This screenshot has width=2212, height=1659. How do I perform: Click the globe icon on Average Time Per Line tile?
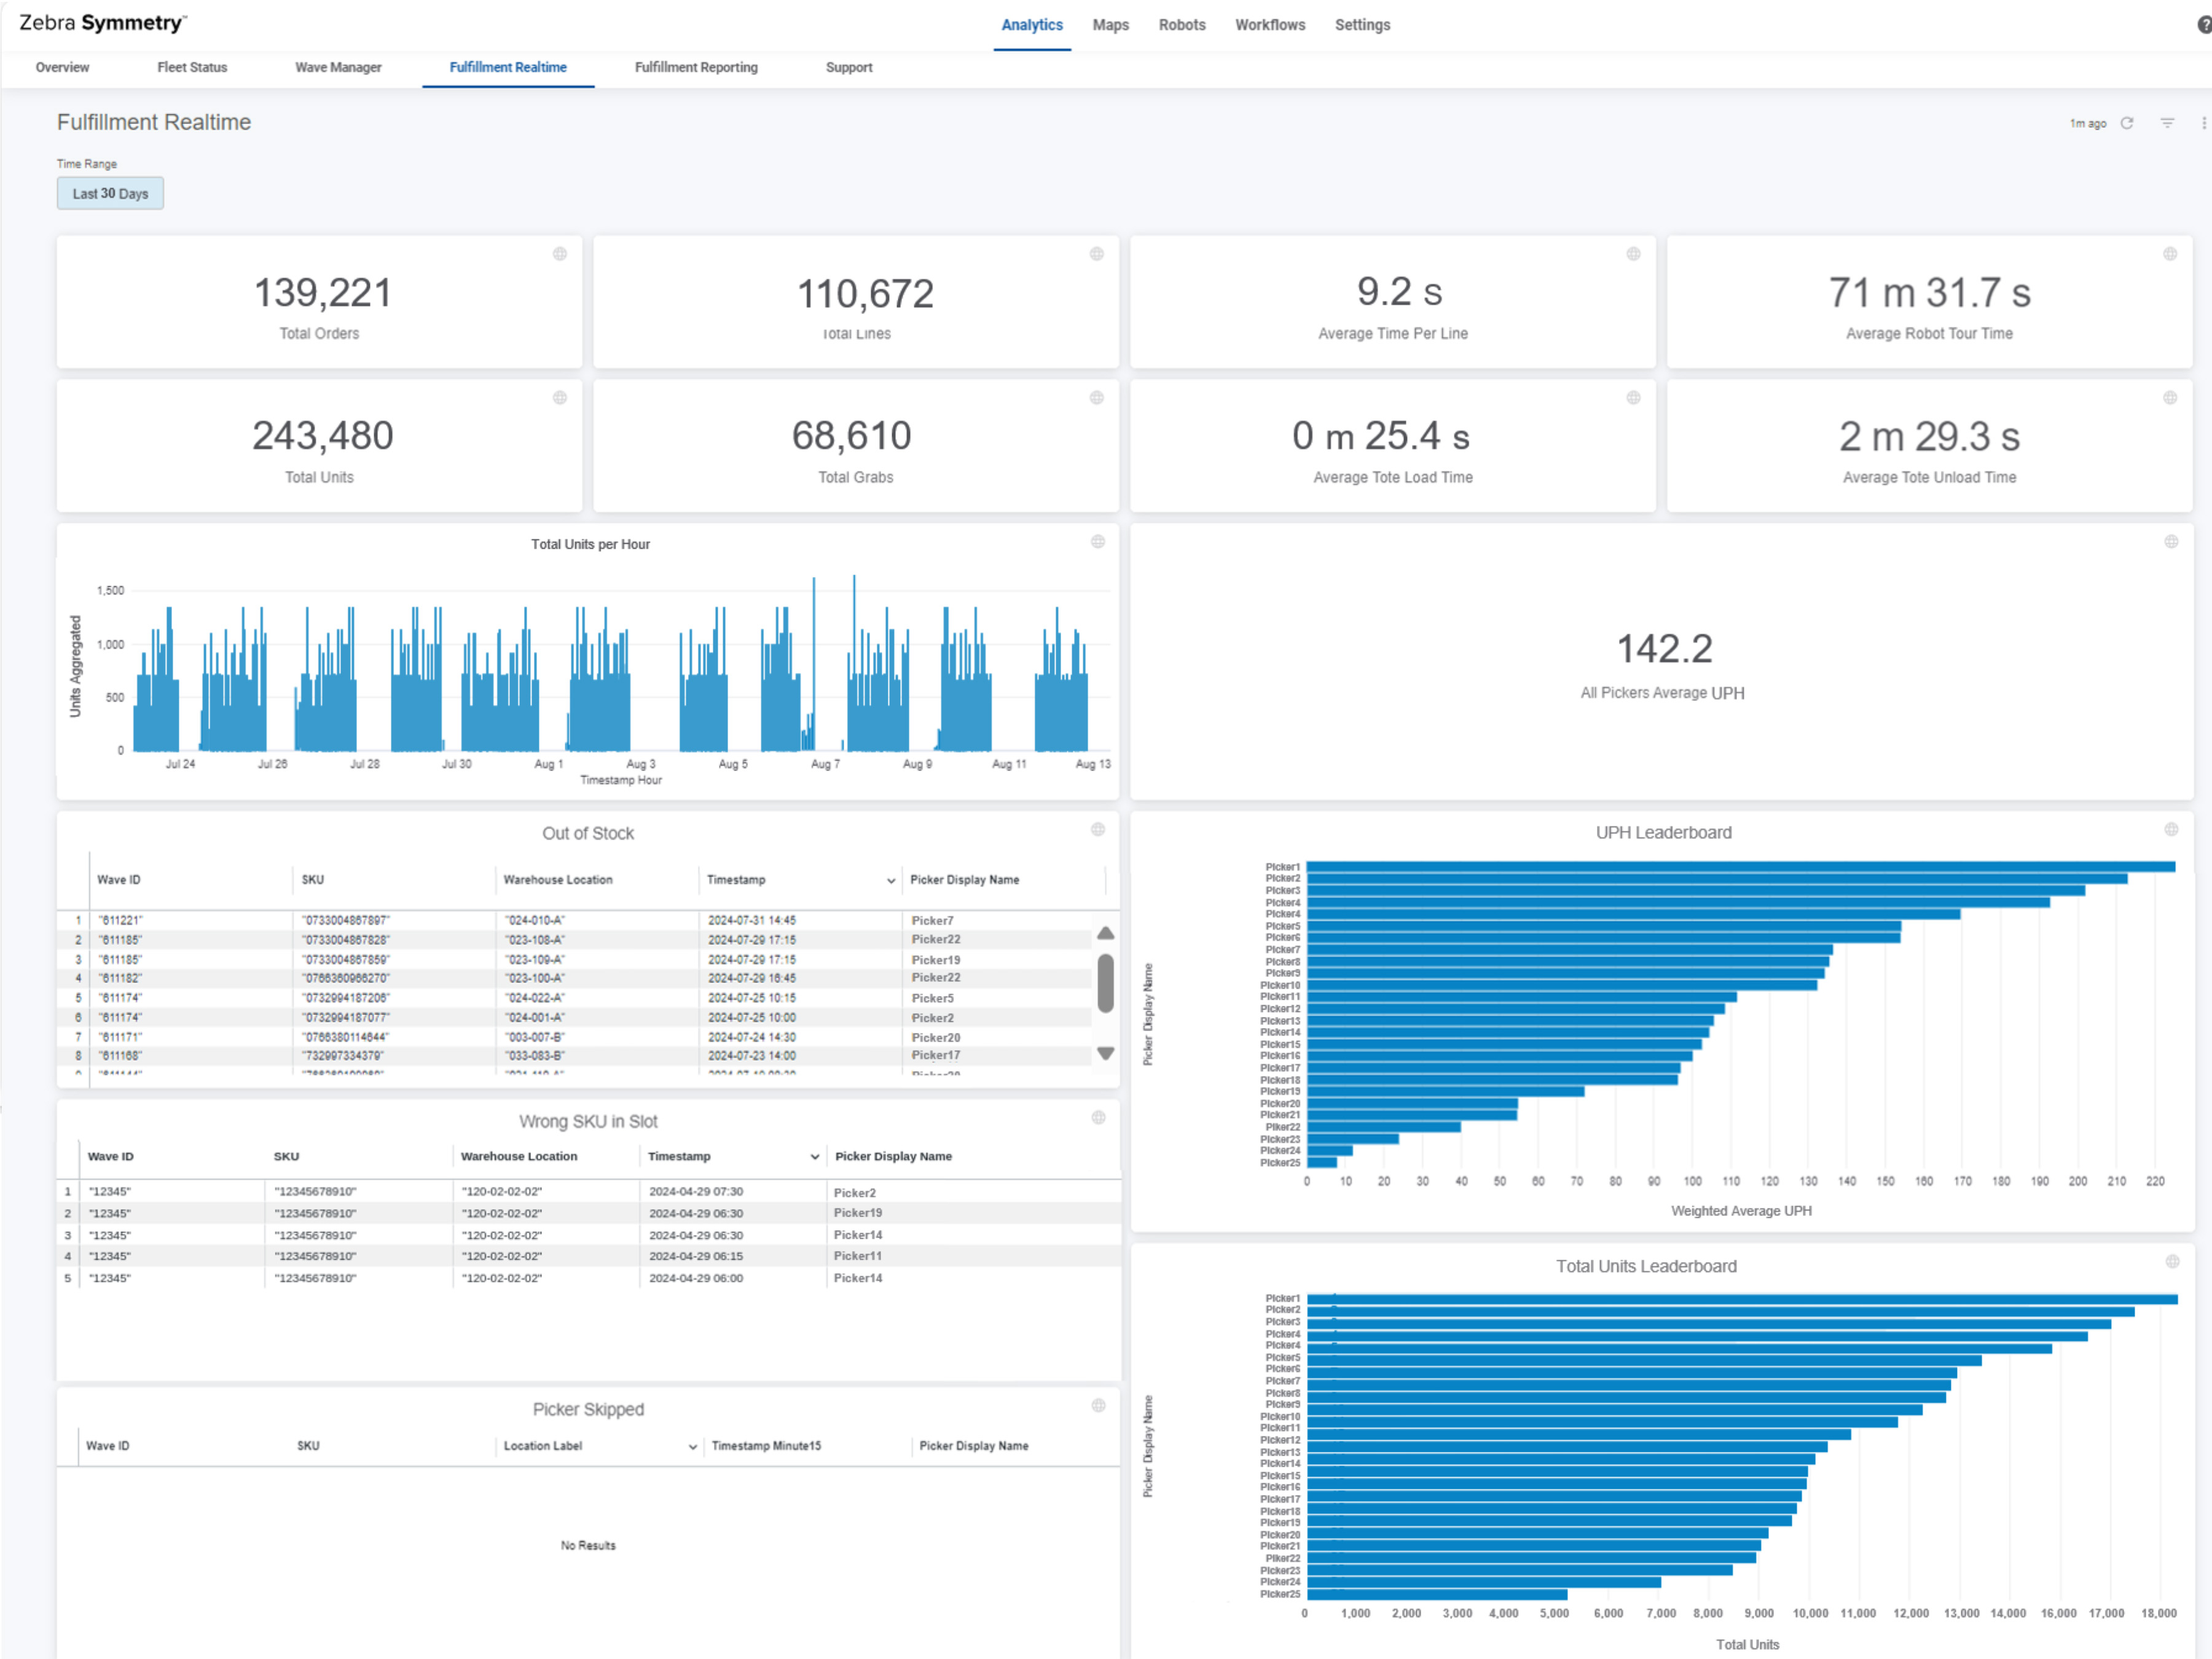tap(1634, 254)
